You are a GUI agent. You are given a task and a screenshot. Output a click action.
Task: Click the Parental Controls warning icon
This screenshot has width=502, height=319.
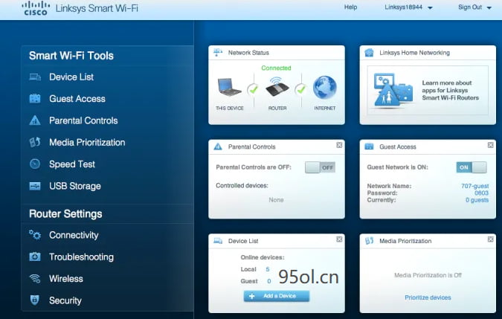pyautogui.click(x=35, y=120)
